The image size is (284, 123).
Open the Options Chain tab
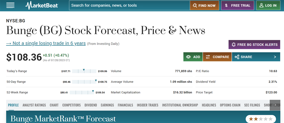coord(230,105)
